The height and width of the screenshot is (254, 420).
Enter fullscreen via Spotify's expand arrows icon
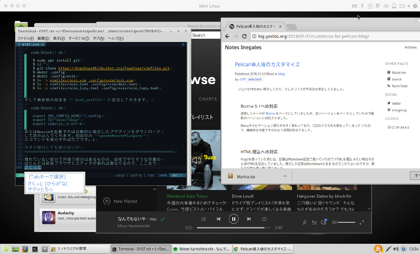pyautogui.click(x=362, y=222)
